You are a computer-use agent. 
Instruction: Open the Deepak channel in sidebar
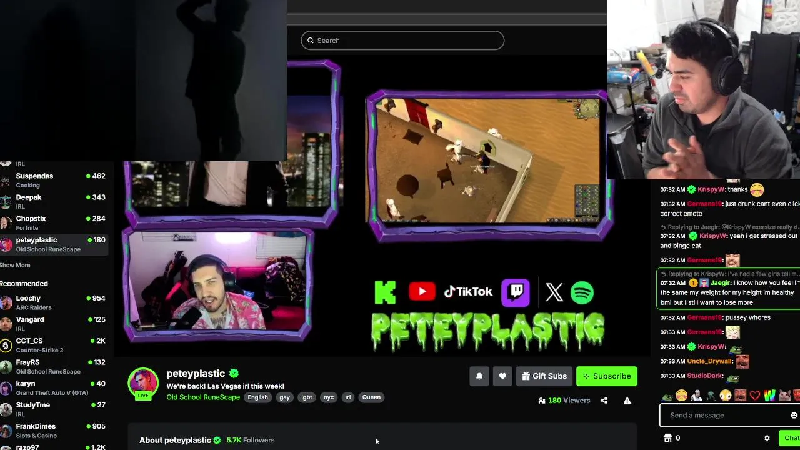pos(54,201)
